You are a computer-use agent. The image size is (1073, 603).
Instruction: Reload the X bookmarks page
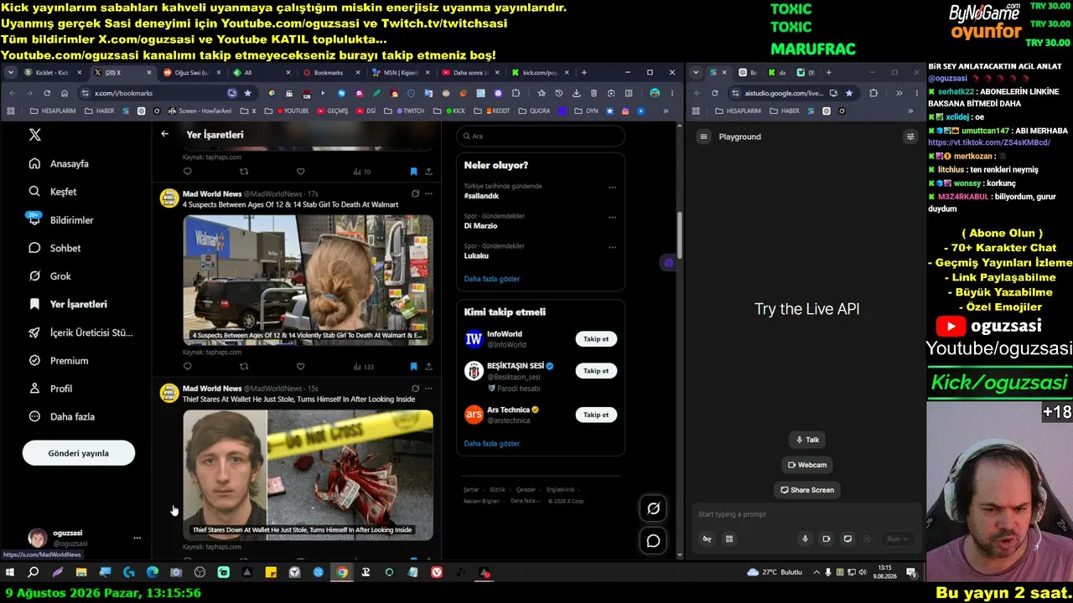pos(47,93)
